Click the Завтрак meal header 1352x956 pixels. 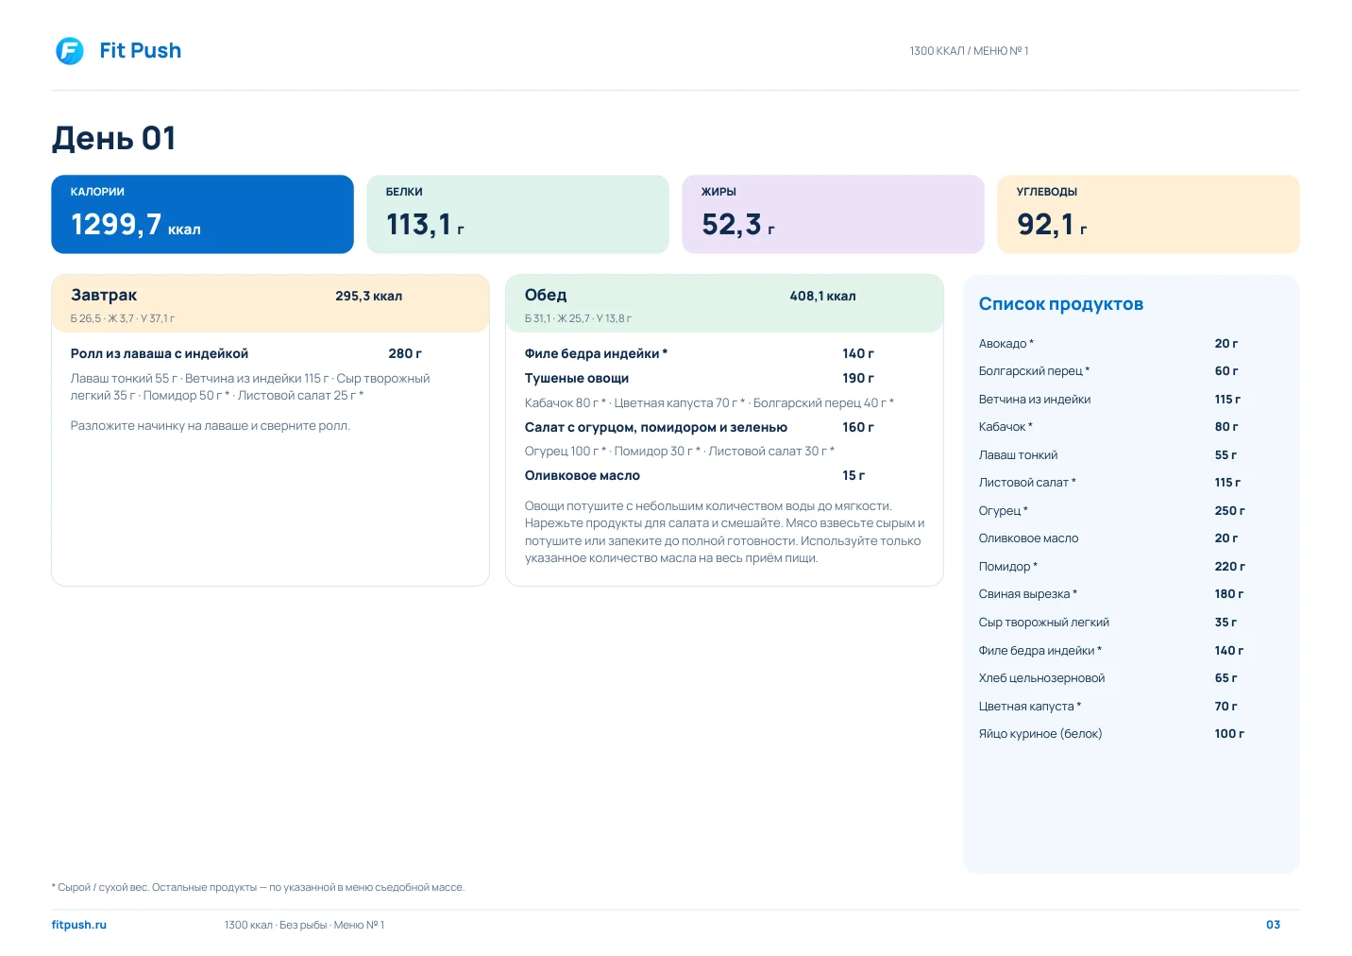click(270, 304)
